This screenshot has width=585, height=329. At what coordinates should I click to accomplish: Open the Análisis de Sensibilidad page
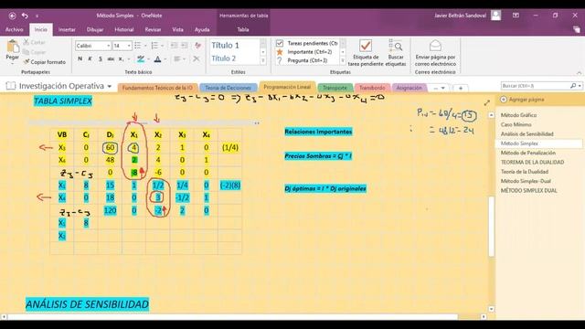tap(526, 134)
